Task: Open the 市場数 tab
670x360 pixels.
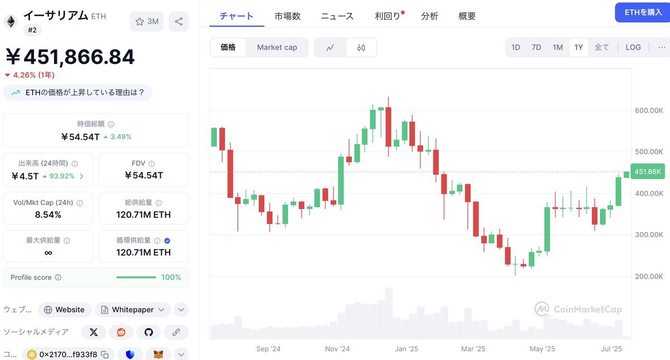Action: coord(288,16)
